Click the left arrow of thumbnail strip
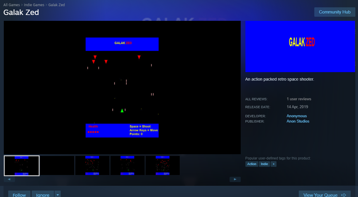358x197 pixels. [x=9, y=179]
